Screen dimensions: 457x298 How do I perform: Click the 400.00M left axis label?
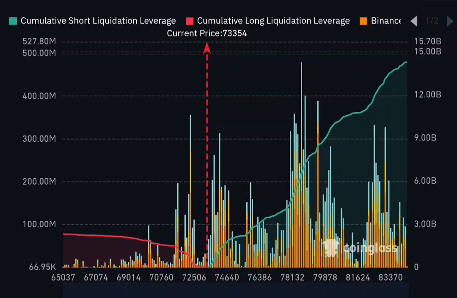tap(39, 96)
